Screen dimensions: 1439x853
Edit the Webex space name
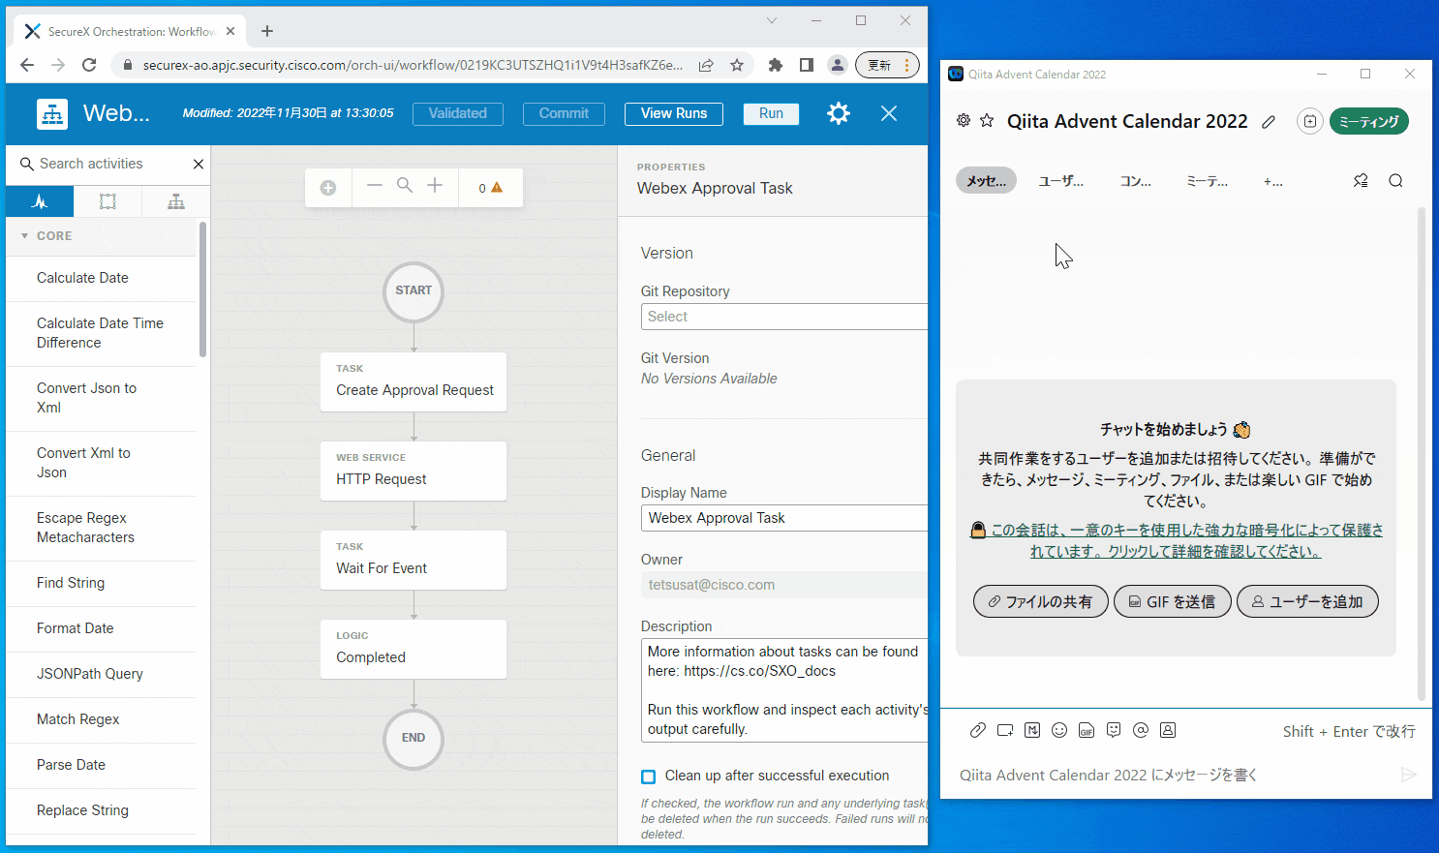[1269, 122]
